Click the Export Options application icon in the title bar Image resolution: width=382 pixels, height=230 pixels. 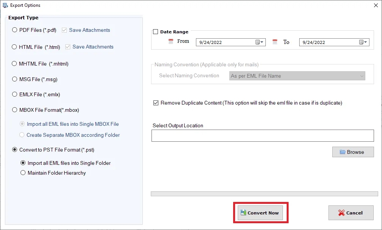point(4,5)
